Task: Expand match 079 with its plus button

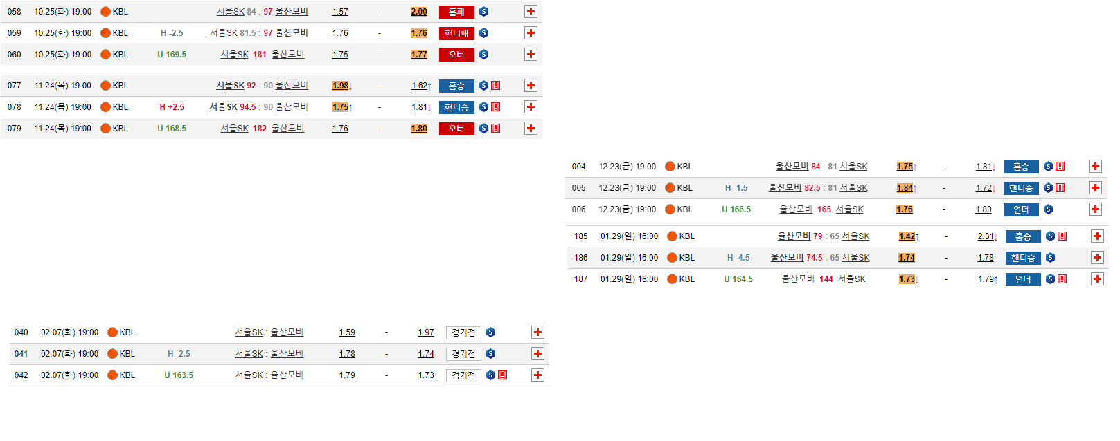Action: coord(531,129)
